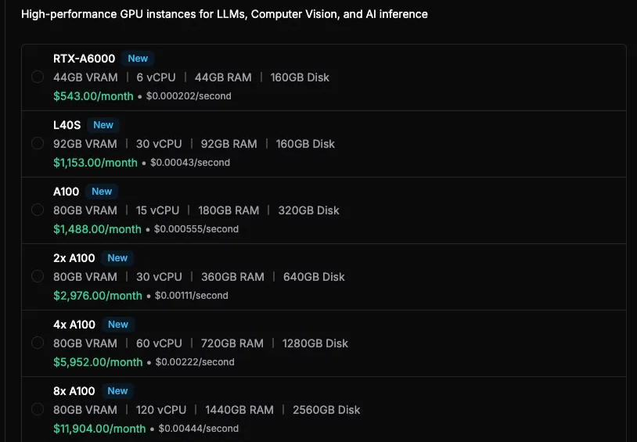Click the New badge beside 2x A100
This screenshot has width=637, height=442.
[117, 258]
